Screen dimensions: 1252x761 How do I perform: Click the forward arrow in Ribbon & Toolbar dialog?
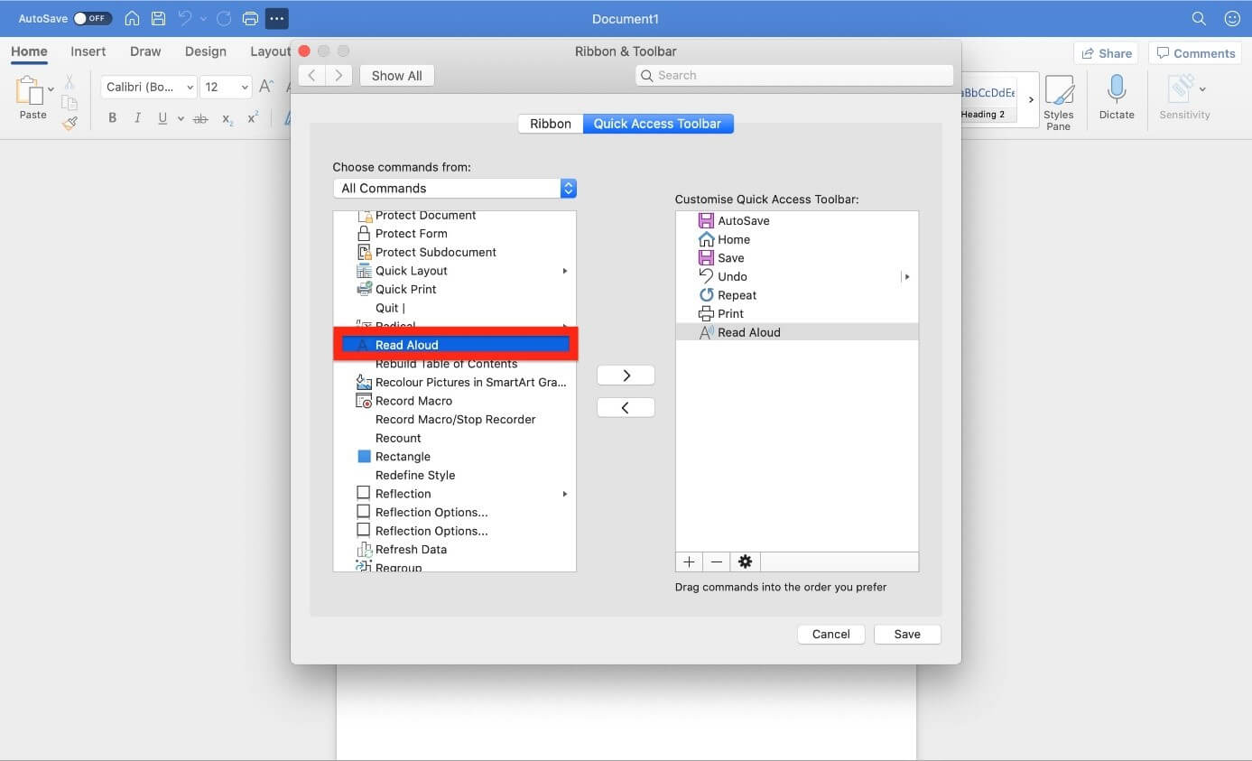pyautogui.click(x=339, y=76)
